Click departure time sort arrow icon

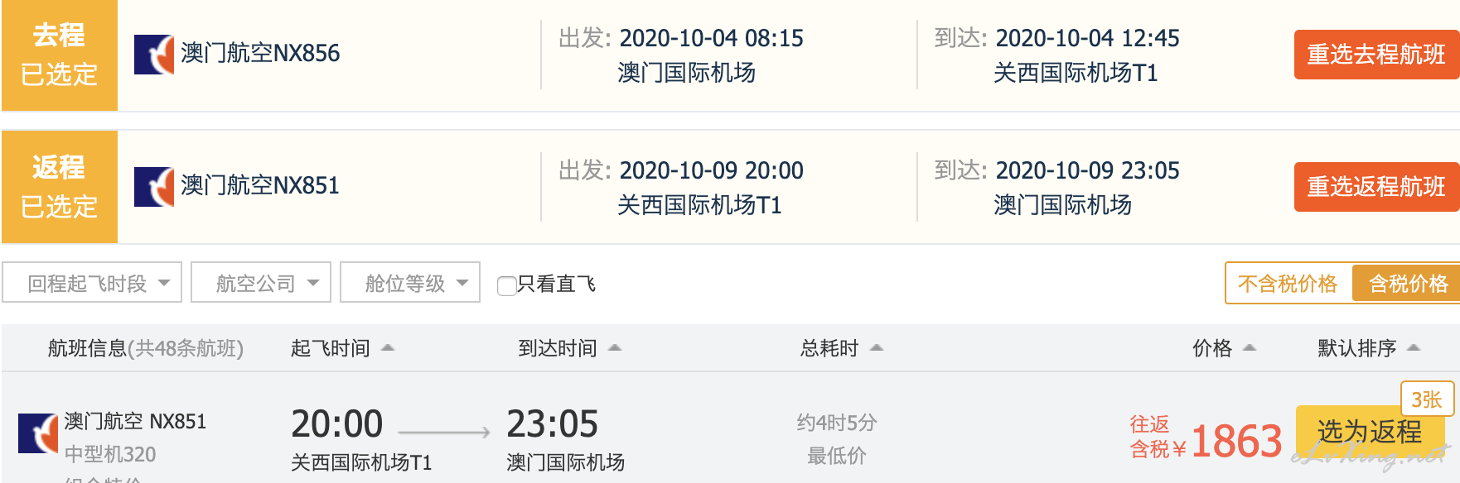coord(387,348)
